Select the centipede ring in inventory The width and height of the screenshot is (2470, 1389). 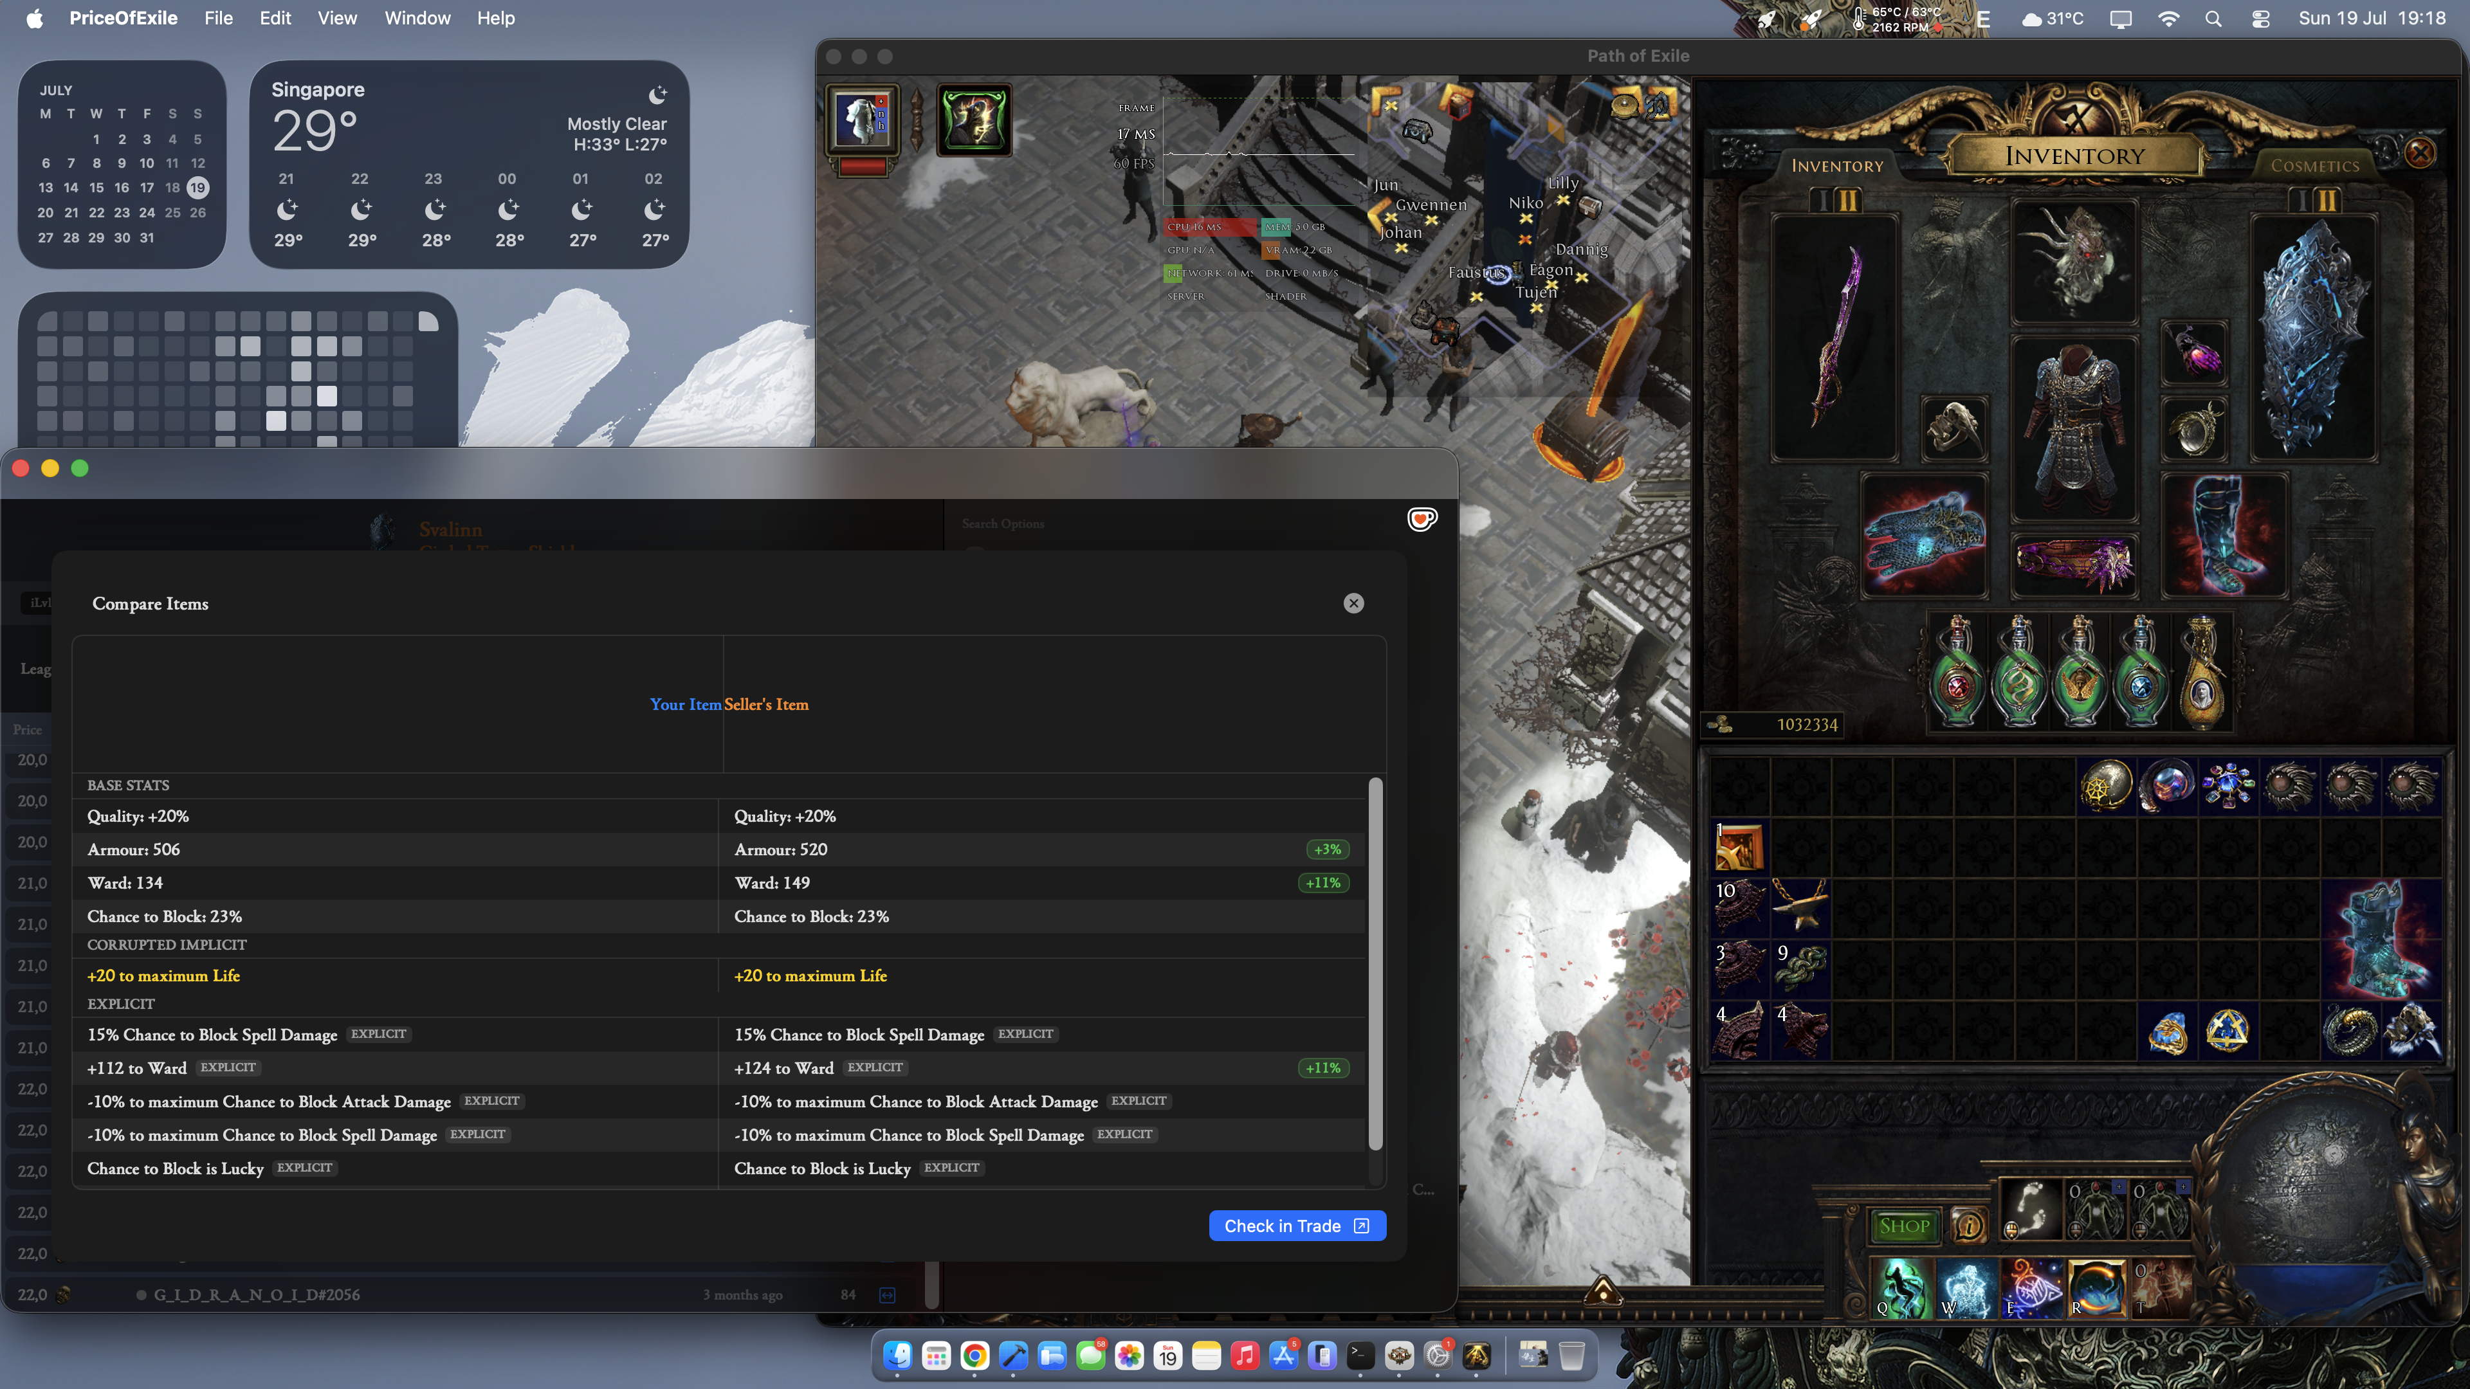[2351, 1030]
